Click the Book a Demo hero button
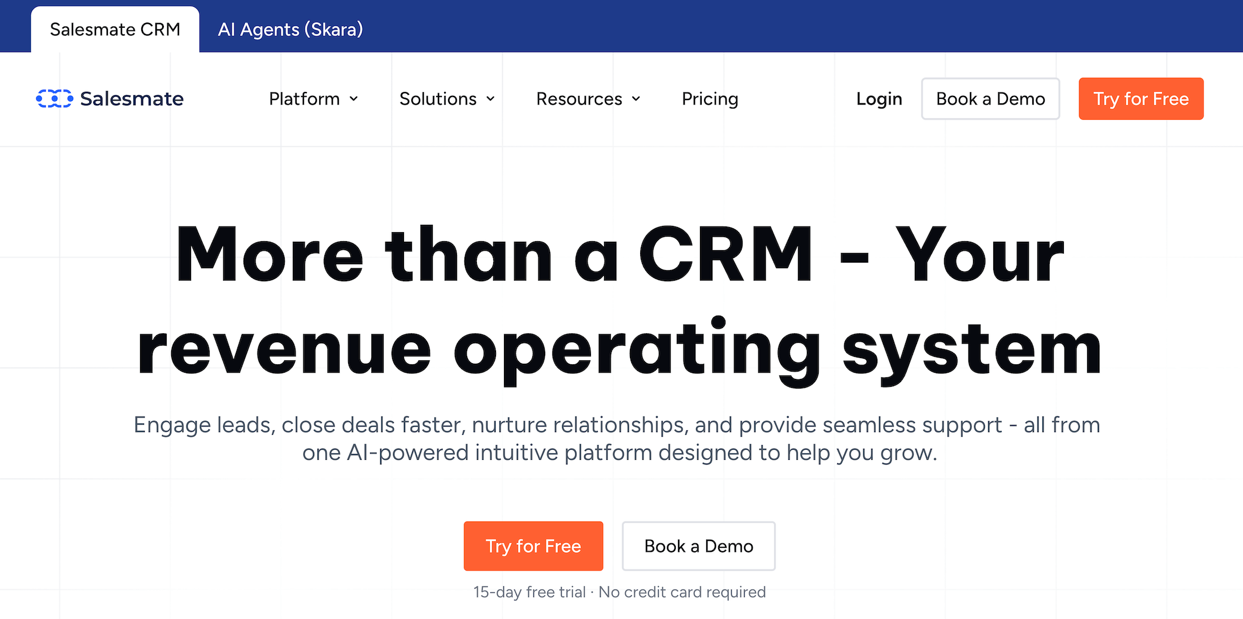Screen dimensions: 1243x619 (698, 546)
